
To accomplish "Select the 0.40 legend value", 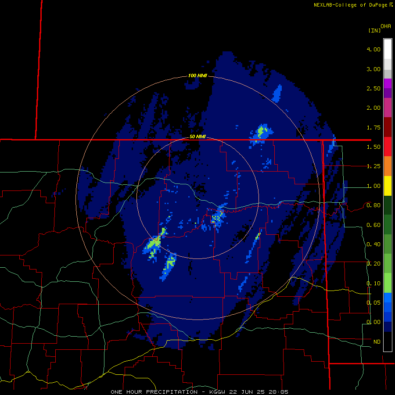I will pos(373,244).
